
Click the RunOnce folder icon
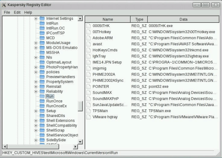(42, 101)
